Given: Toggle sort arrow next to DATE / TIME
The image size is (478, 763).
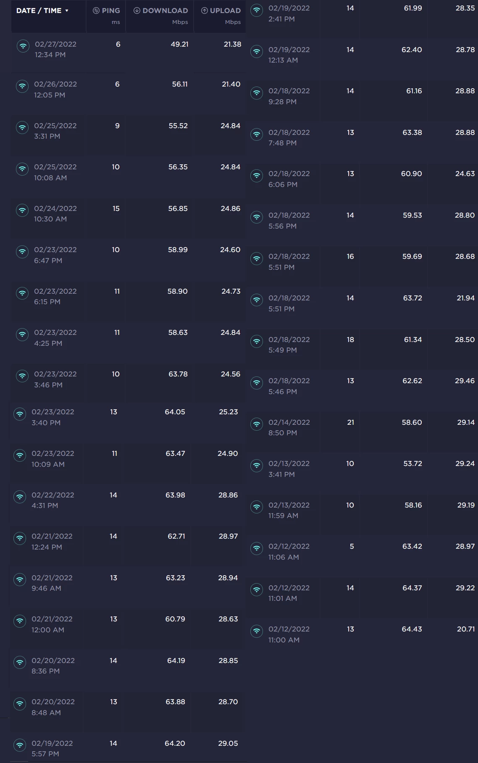Looking at the screenshot, I should 67,11.
